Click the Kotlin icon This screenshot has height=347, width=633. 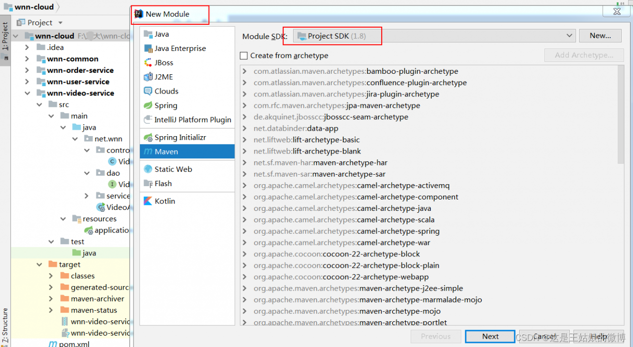pos(147,201)
